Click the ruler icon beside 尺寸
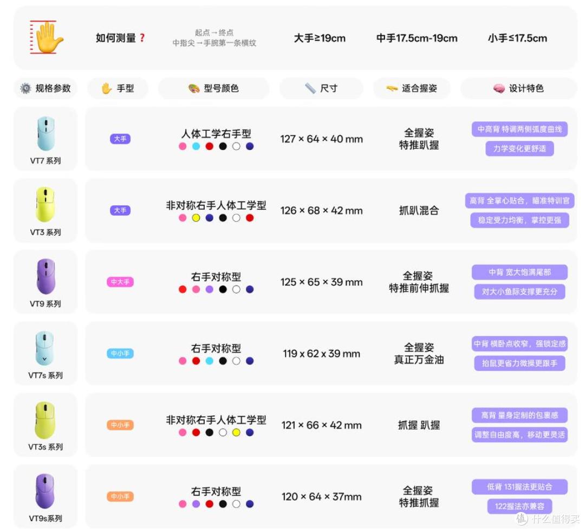 click(x=310, y=88)
